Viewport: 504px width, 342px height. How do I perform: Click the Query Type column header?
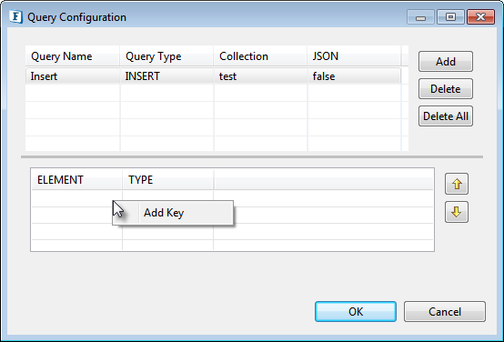(x=166, y=56)
